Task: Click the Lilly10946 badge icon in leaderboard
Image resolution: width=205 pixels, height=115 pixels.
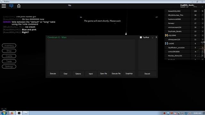Action: 166,35
